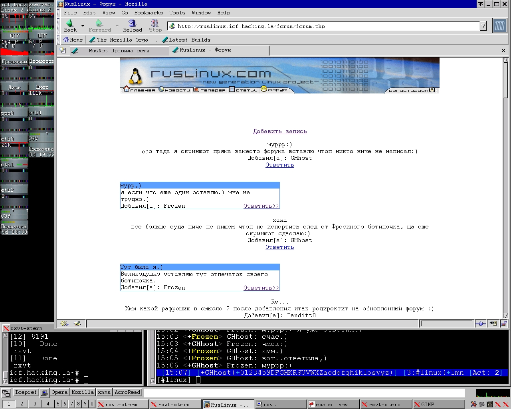Viewport: 511px width, 409px height.
Task: Switch to the rxvt taskbar window
Action: click(280, 404)
